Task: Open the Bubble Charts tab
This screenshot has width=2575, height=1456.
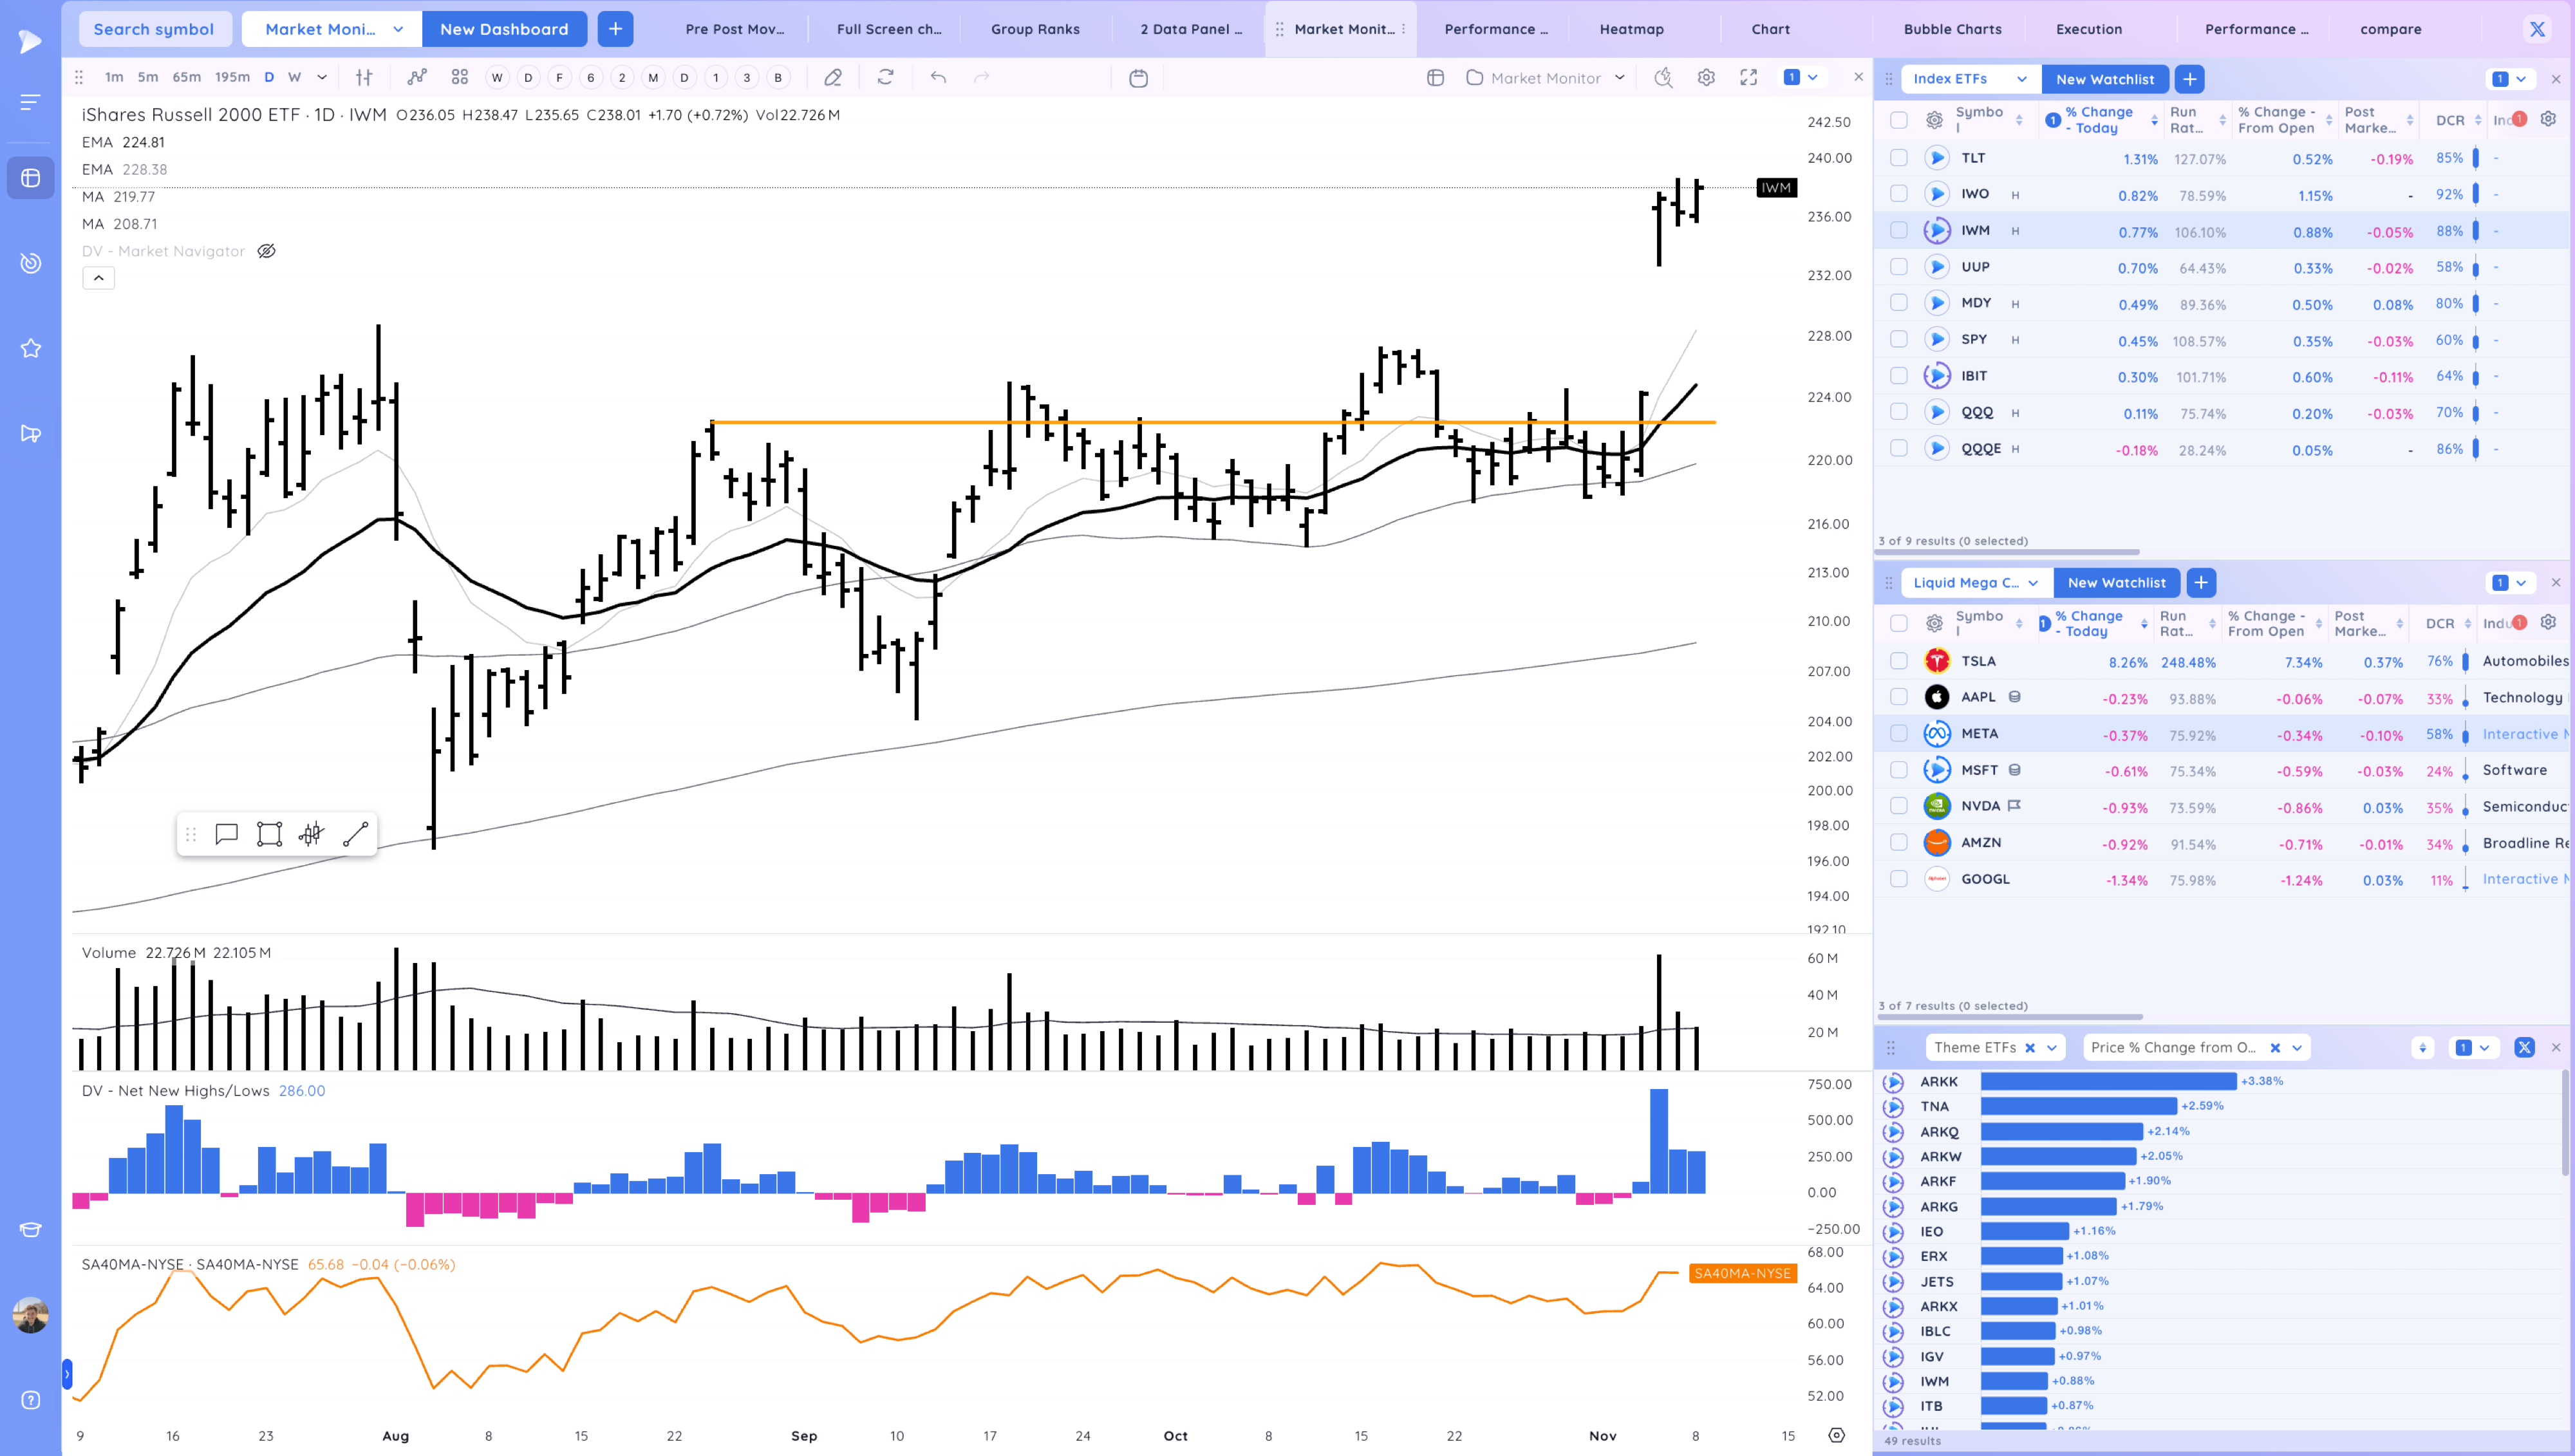Action: pyautogui.click(x=1952, y=29)
